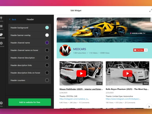
Task: Go to next page of videos arrow
Action: [149, 107]
